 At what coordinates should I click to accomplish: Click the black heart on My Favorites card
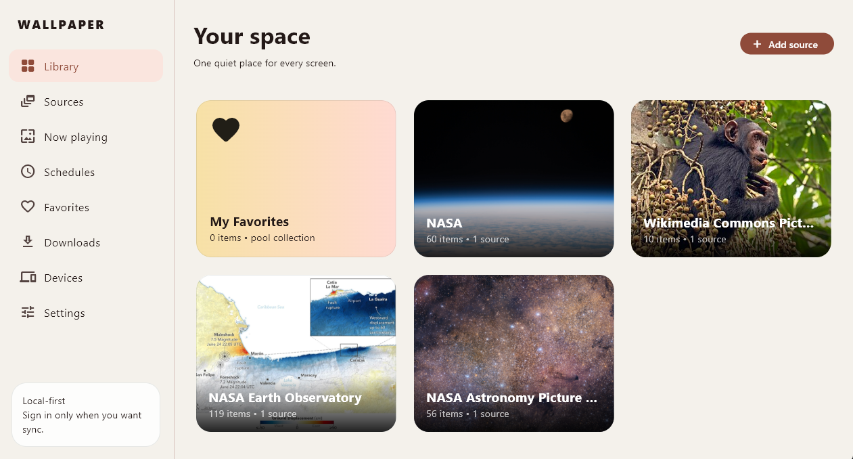[226, 129]
